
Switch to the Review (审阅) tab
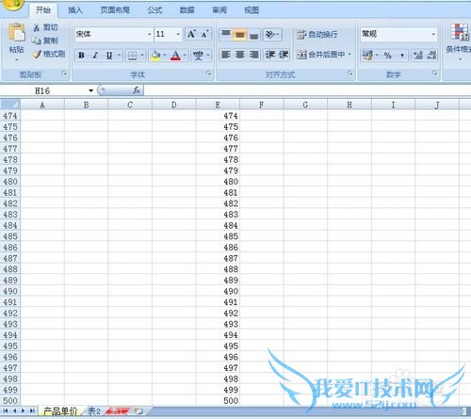coord(219,10)
